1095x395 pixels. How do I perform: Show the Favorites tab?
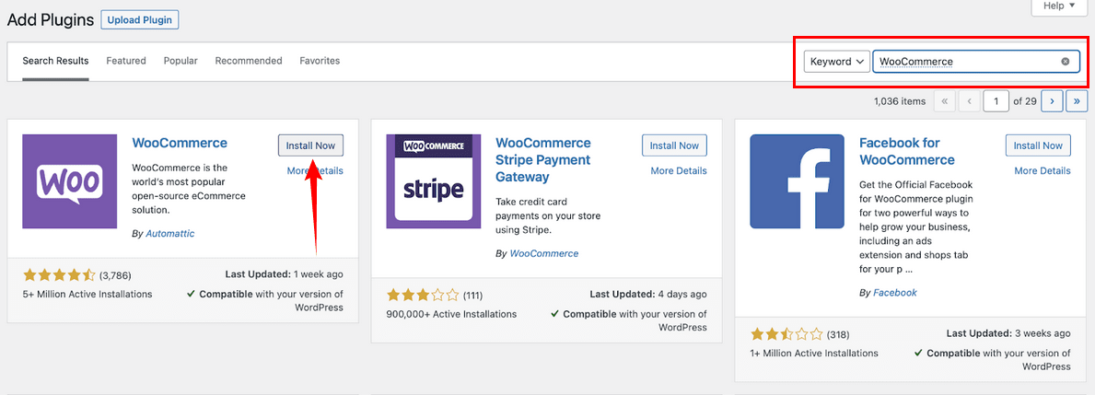[320, 61]
